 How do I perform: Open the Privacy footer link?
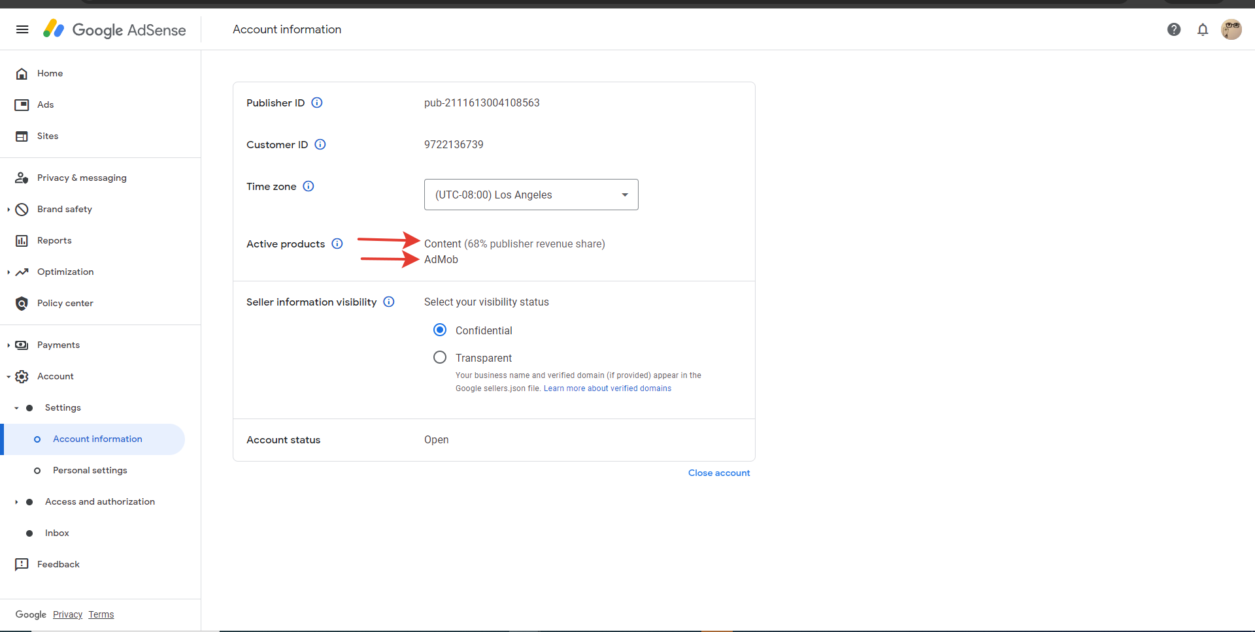click(67, 614)
